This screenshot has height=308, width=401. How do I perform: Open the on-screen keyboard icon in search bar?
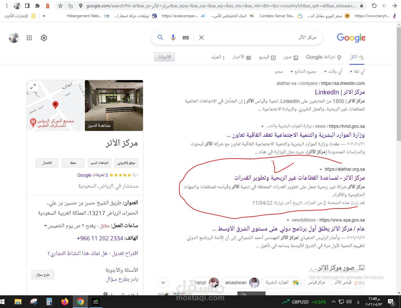pos(186,38)
